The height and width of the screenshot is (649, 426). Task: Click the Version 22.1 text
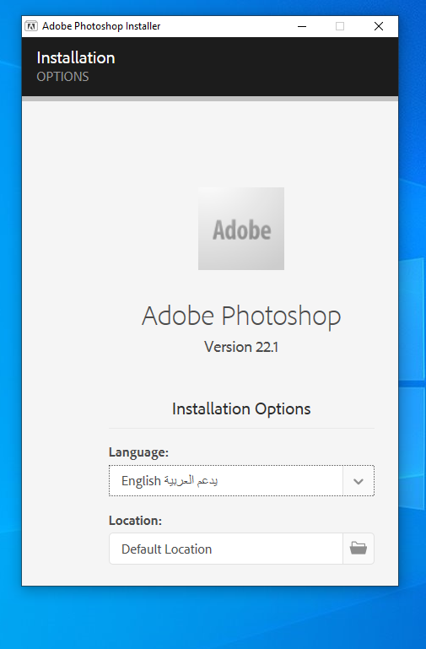(241, 347)
